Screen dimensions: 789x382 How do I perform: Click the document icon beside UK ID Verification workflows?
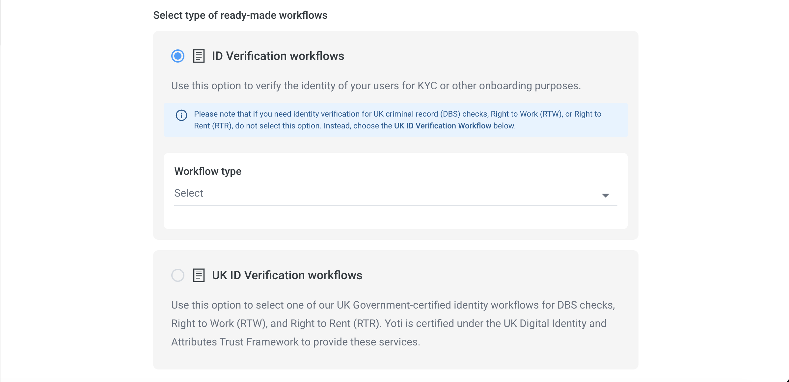pyautogui.click(x=199, y=275)
